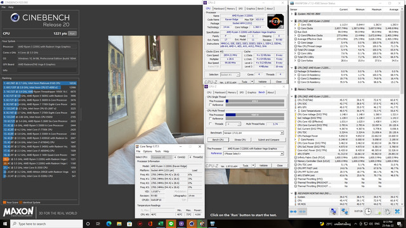Open Tools dropdown arrow in lower CPU-Z
The height and width of the screenshot is (228, 406).
253,165
